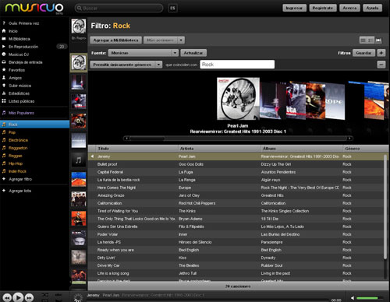Open Musicuo DJ in the sidebar

click(19, 54)
